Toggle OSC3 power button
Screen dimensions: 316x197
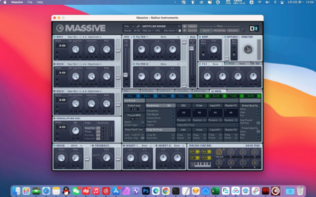[55, 91]
